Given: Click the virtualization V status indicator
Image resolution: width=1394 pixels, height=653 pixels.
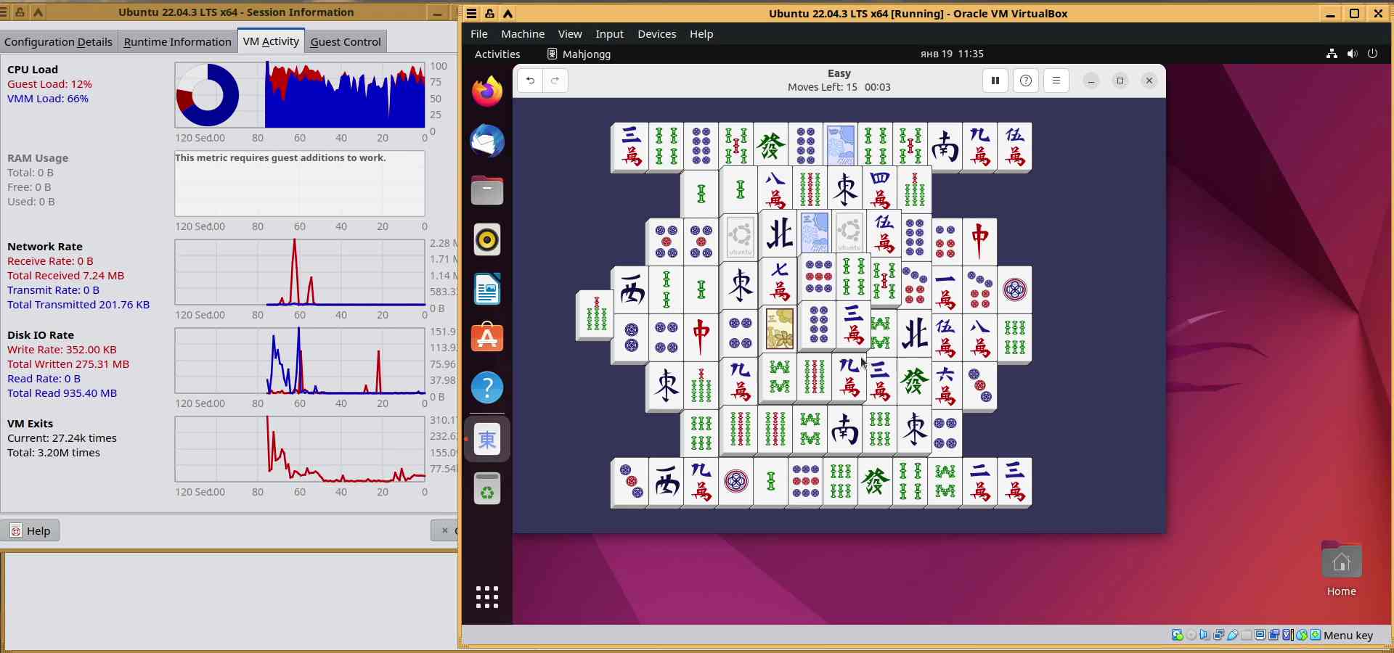Looking at the screenshot, I should click(x=1288, y=636).
